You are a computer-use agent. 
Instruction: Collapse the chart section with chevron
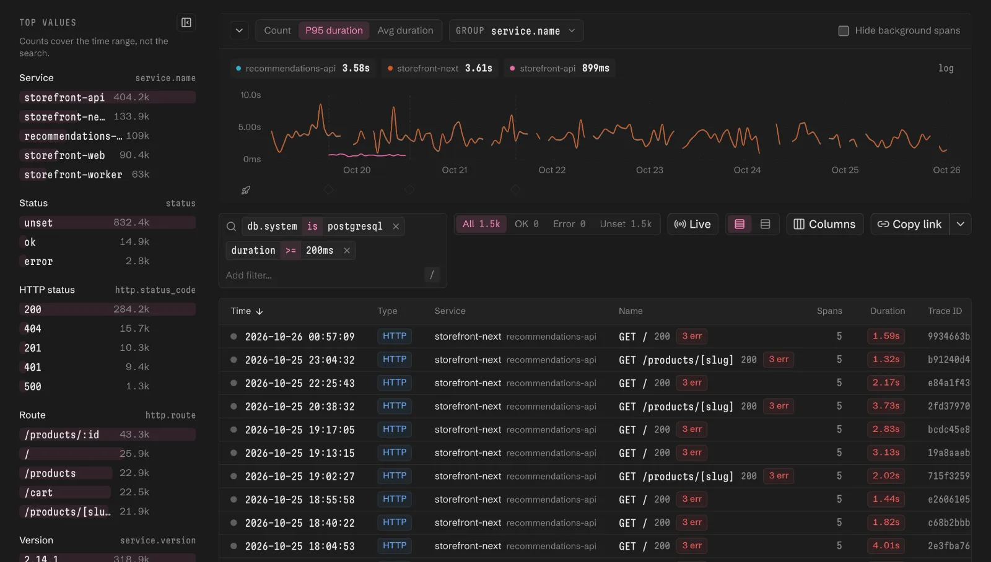[239, 30]
